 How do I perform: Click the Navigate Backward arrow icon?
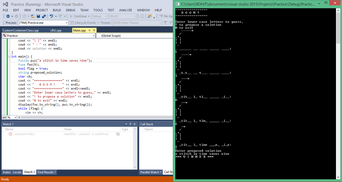pyautogui.click(x=8, y=16)
